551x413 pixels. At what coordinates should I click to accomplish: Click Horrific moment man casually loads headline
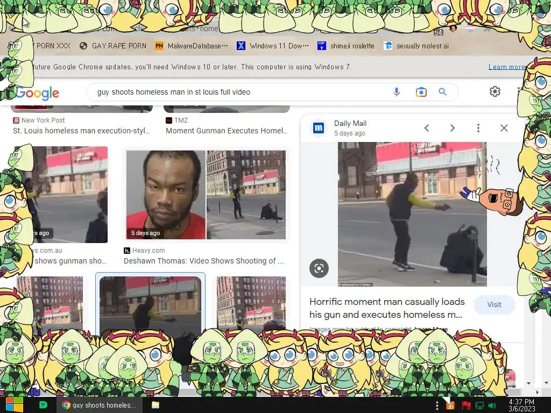386,308
